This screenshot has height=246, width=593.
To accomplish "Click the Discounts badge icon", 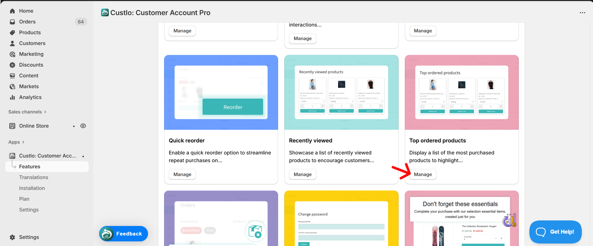I will tap(12, 65).
